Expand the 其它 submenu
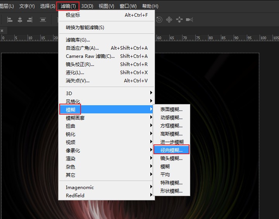The width and height of the screenshot is (279, 219). point(107,175)
